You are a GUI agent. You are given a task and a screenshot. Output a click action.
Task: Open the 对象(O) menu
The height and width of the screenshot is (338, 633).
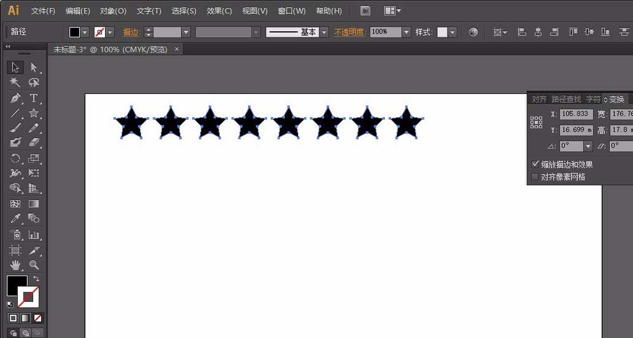[x=113, y=11]
